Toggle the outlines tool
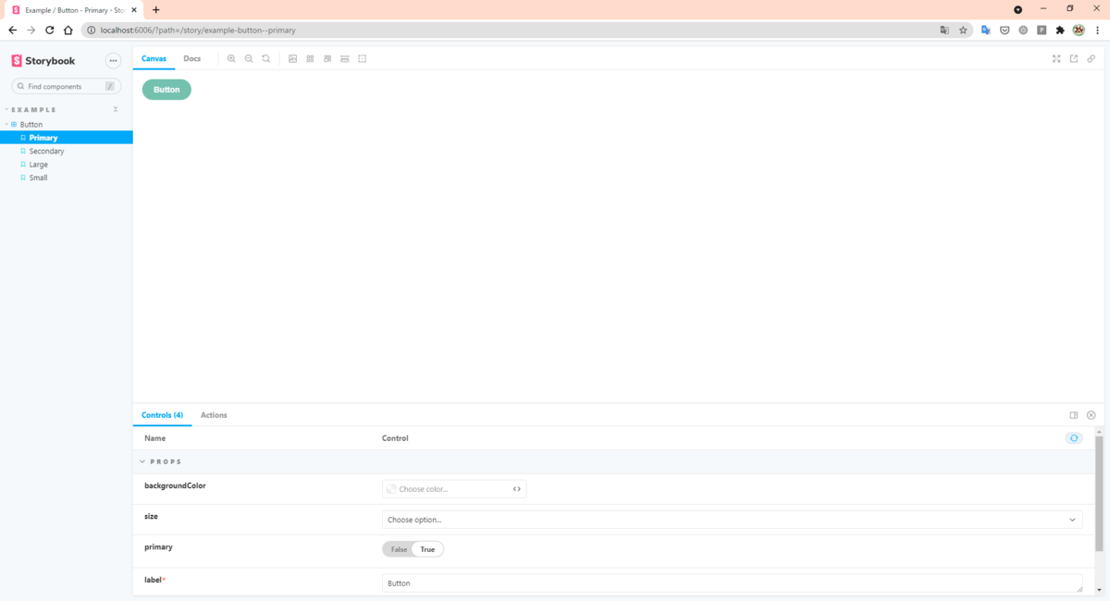Viewport: 1110px width, 601px height. [x=363, y=58]
